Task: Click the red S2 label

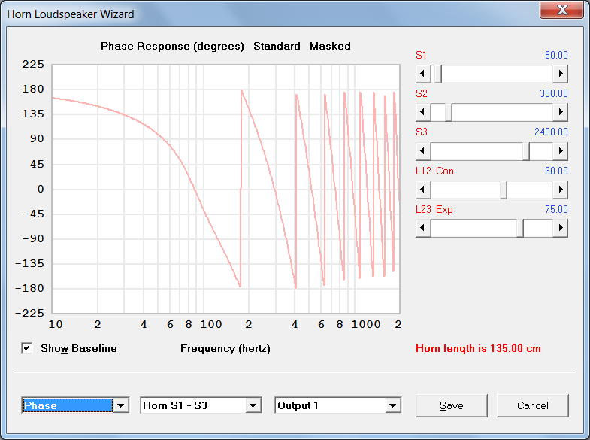Action: pyautogui.click(x=422, y=93)
